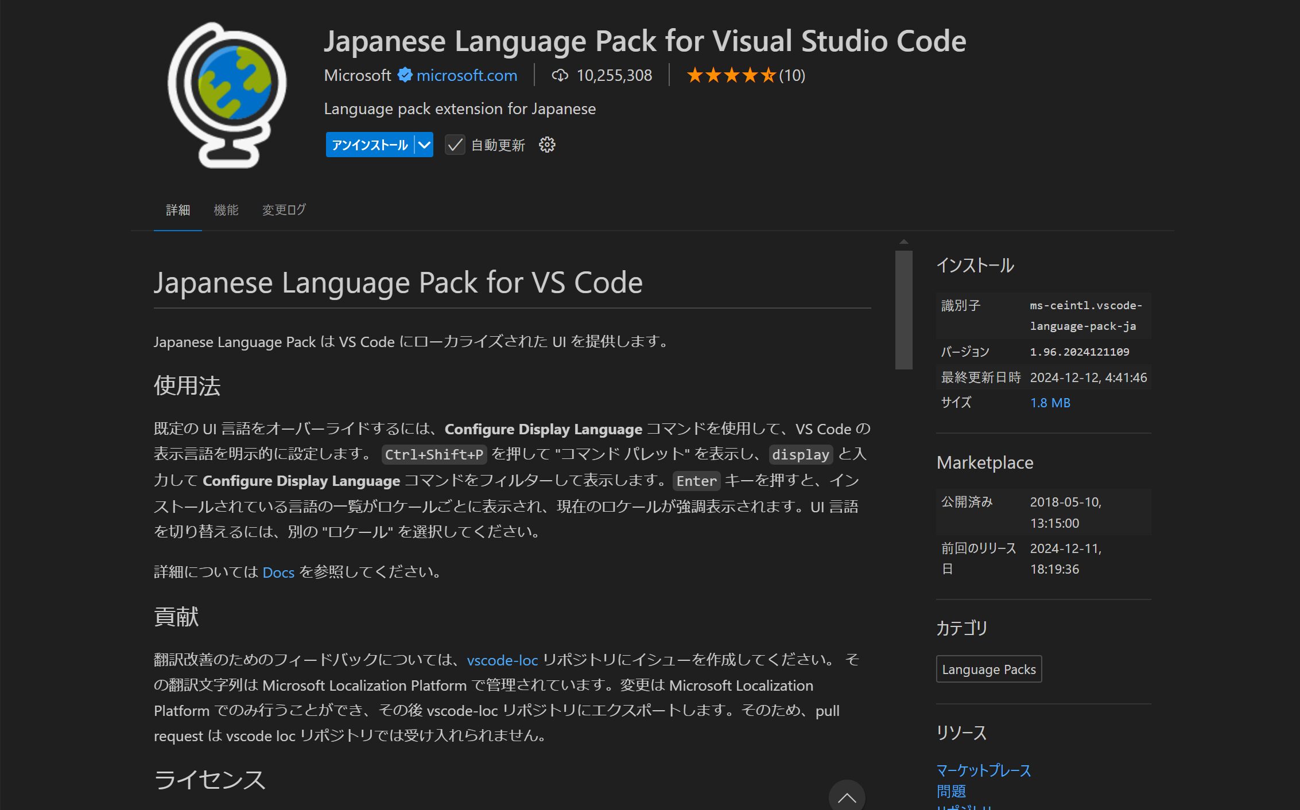
Task: Click the Microsoft publisher name
Action: click(x=357, y=75)
